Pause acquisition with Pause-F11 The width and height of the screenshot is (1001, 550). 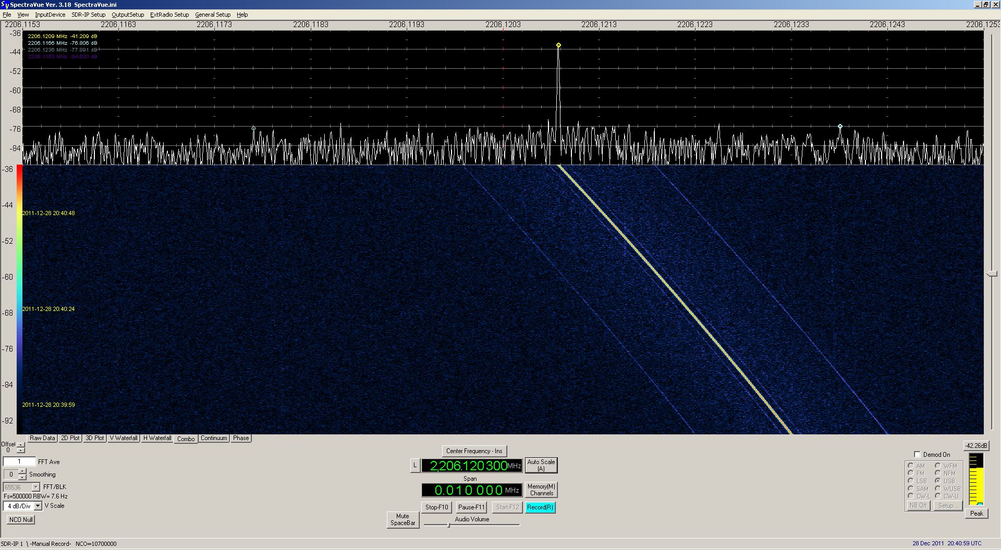tap(471, 507)
